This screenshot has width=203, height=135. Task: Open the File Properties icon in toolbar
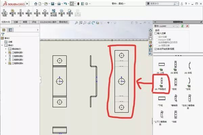(83, 4)
